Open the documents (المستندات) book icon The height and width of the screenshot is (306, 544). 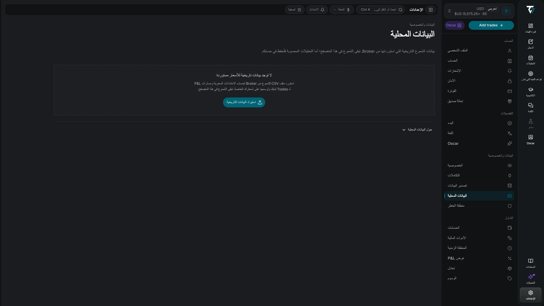click(530, 263)
